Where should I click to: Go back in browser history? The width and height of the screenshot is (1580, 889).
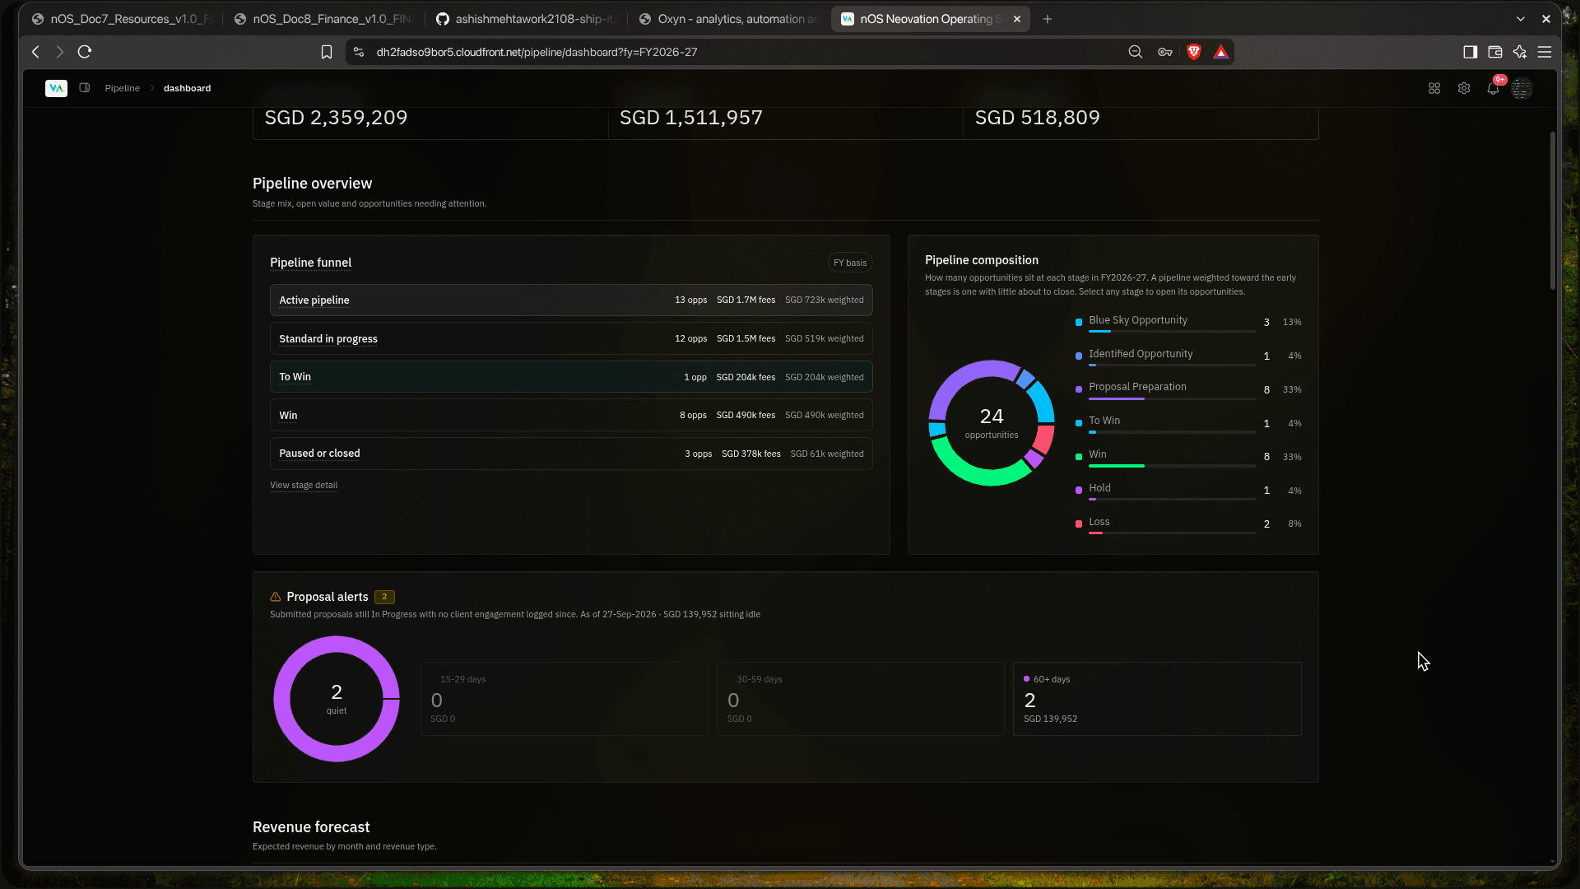[35, 52]
